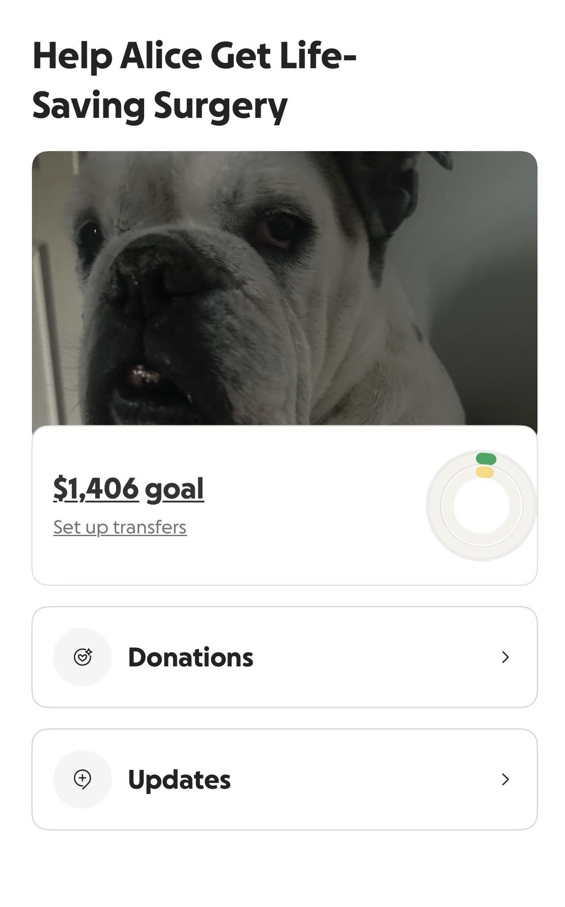Click the $1,406 amount link
This screenshot has width=565, height=907.
(x=96, y=488)
